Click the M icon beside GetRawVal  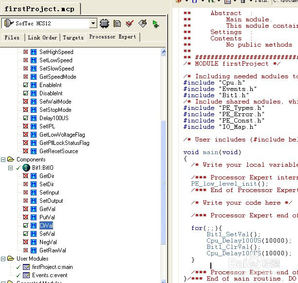(x=34, y=250)
